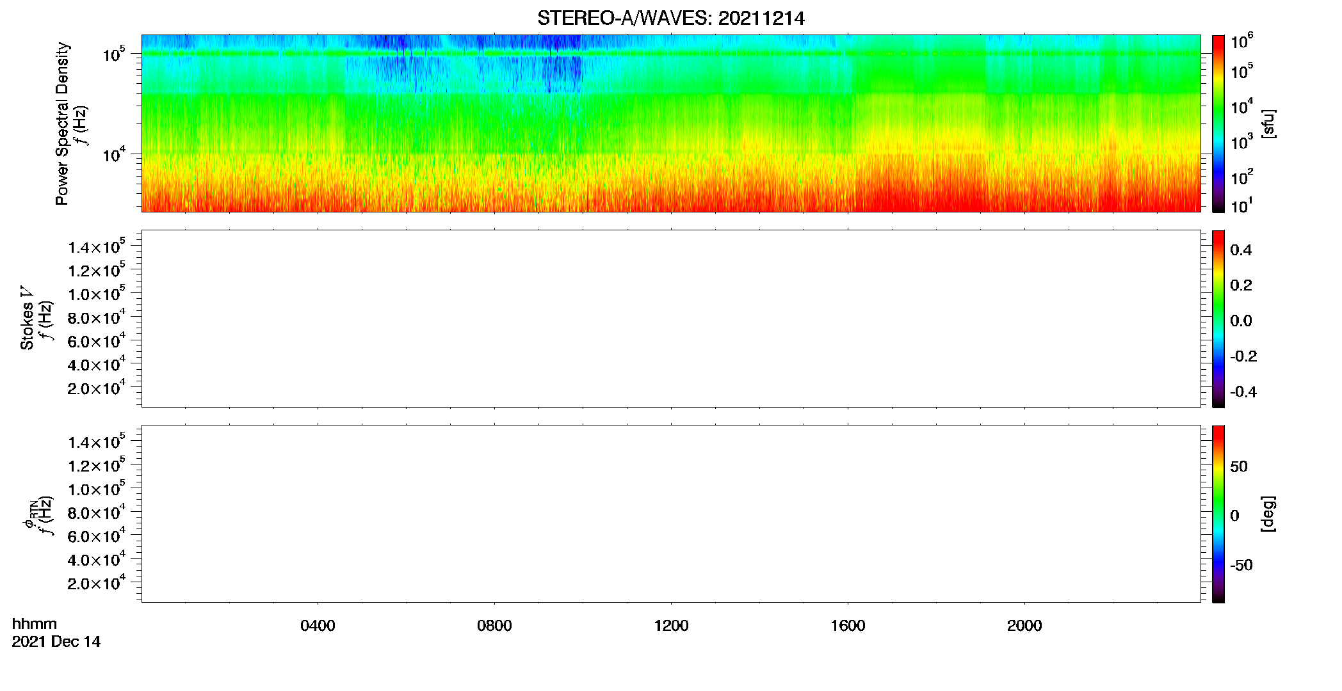The image size is (1342, 691).
Task: Click the Power Spectral Density axis title
Action: tap(62, 123)
